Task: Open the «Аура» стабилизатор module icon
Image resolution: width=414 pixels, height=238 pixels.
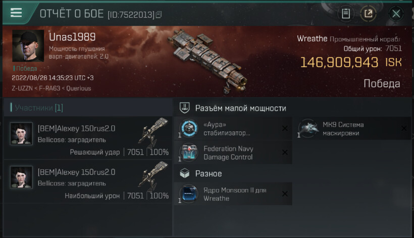Action: (x=188, y=128)
